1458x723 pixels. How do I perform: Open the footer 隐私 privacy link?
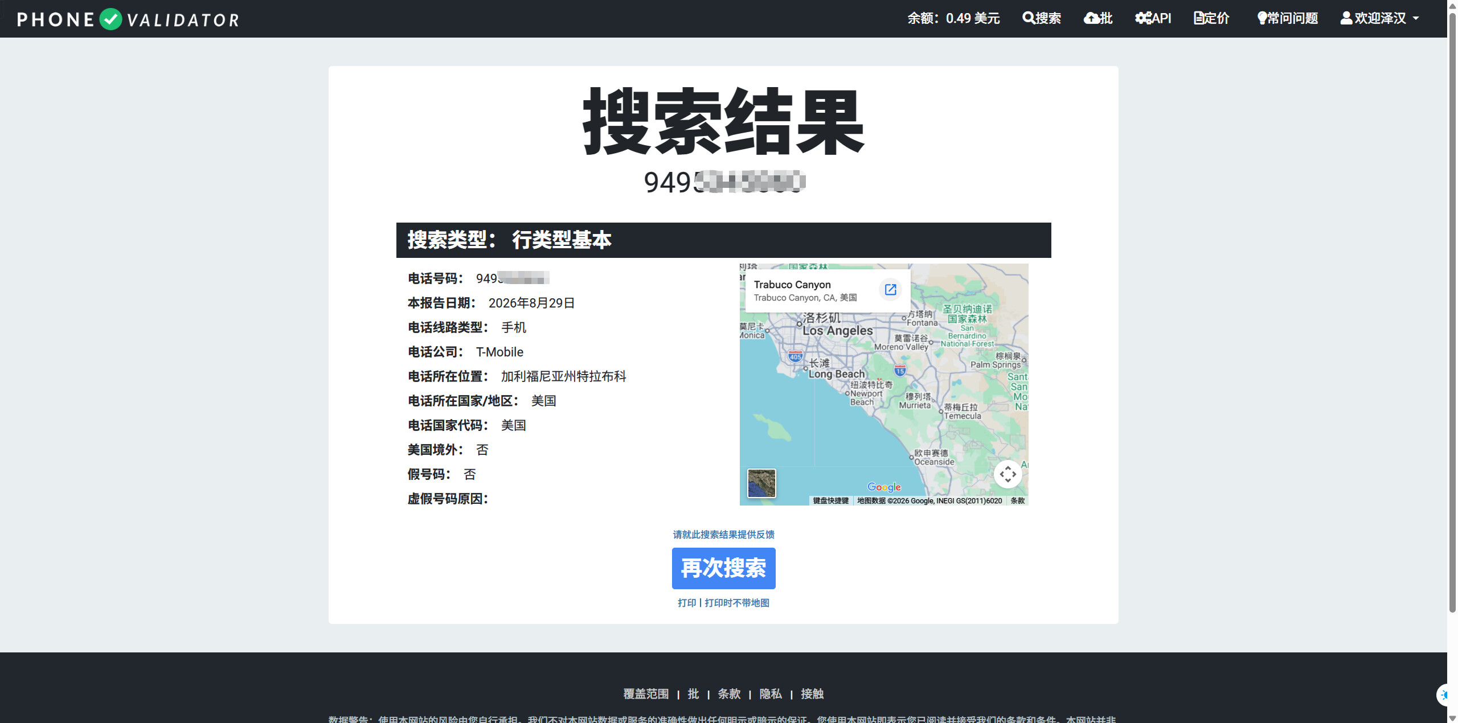771,694
